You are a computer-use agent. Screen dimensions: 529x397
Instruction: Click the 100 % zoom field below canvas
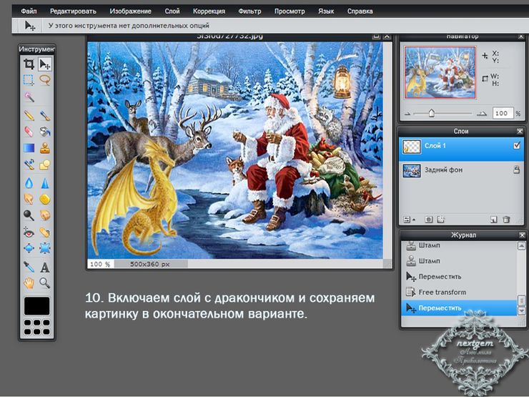click(101, 264)
